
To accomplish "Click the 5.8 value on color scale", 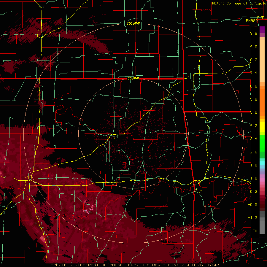I will pos(254,99).
